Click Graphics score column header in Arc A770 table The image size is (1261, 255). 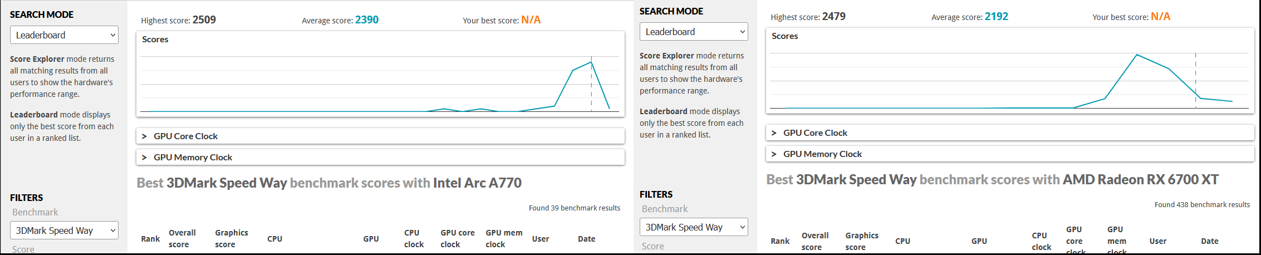click(232, 239)
